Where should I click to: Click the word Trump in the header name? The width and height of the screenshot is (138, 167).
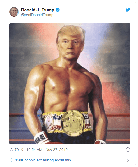pos(48,10)
